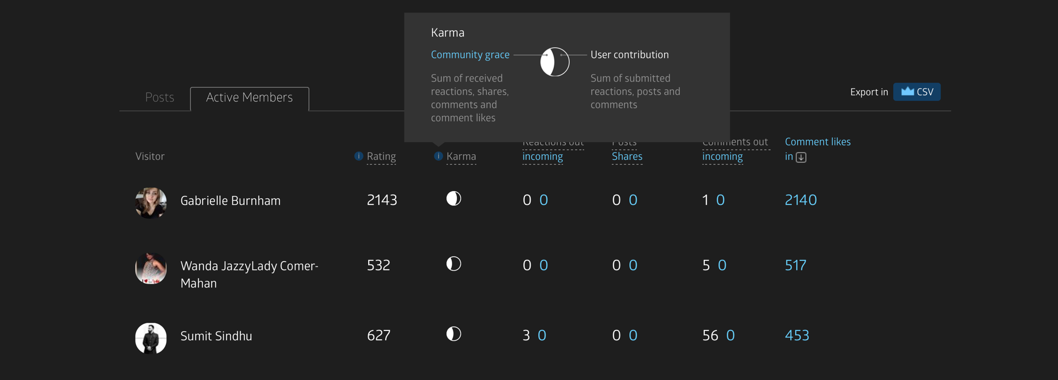This screenshot has height=380, width=1058.
Task: Open the Community grace link
Action: coord(470,55)
